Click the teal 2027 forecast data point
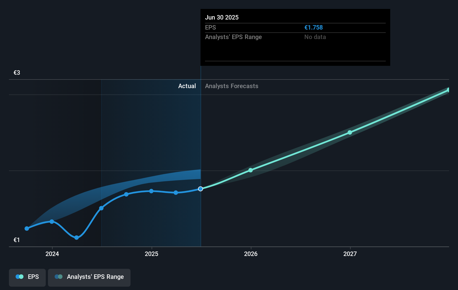This screenshot has width=458, height=290. pyautogui.click(x=349, y=132)
